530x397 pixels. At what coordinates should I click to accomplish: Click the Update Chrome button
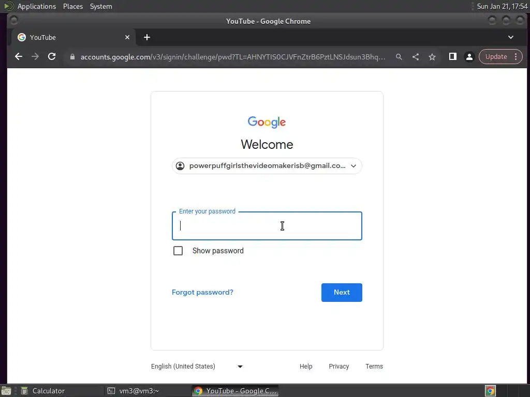coord(496,57)
